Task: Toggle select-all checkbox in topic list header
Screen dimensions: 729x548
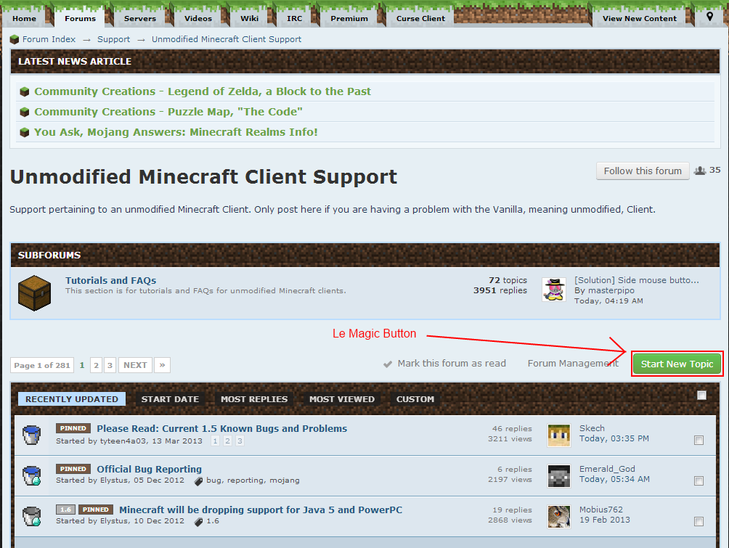Action: [x=701, y=396]
